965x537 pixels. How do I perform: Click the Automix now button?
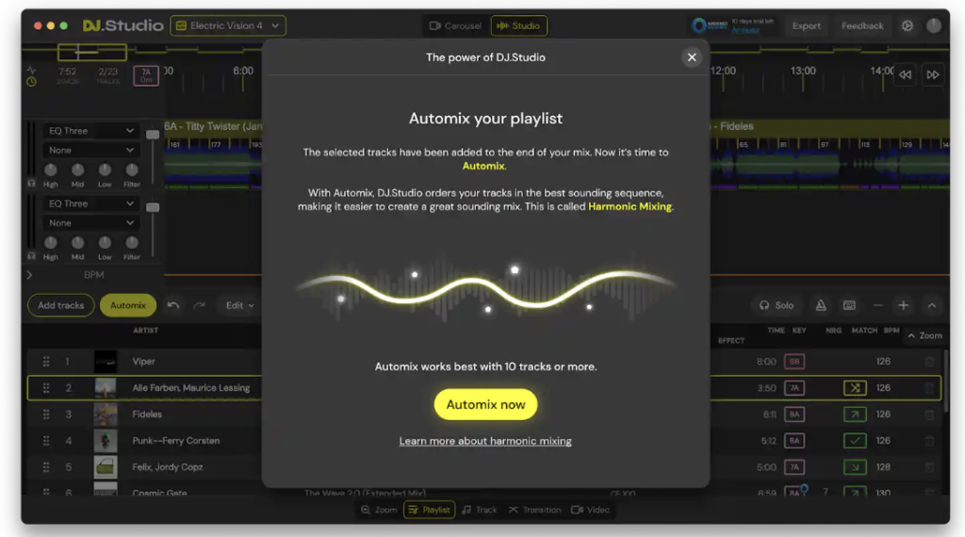tap(485, 404)
